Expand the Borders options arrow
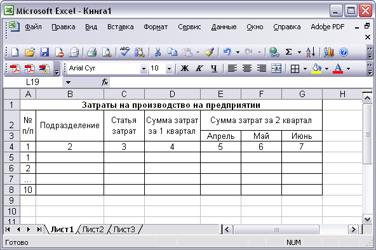The image size is (376, 250). (x=305, y=69)
